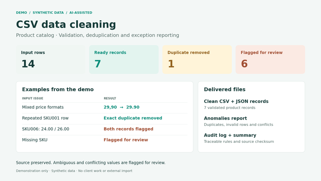Viewport: 321px width, 181px height.
Task: Select the SKU006: 24.00 / 26.00 row
Action: pos(104,129)
